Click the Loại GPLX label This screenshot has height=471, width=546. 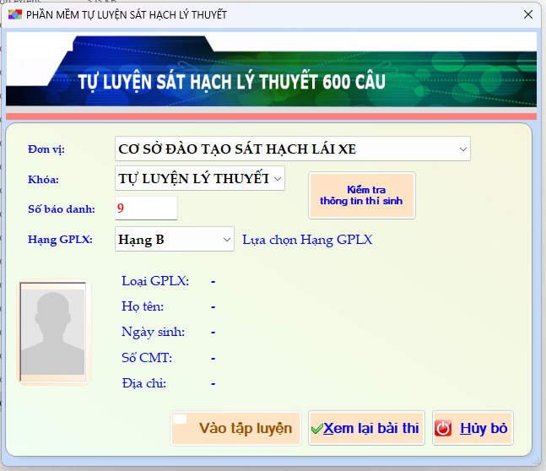click(155, 281)
